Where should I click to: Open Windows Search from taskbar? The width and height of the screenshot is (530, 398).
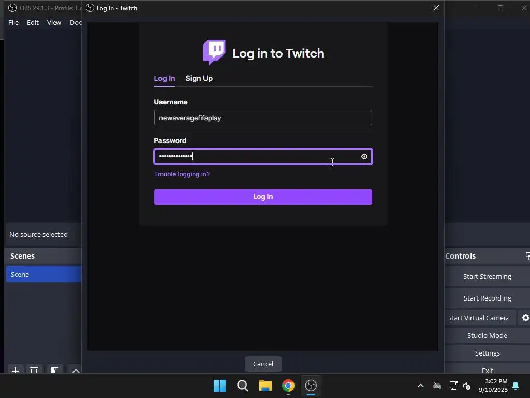tap(242, 386)
